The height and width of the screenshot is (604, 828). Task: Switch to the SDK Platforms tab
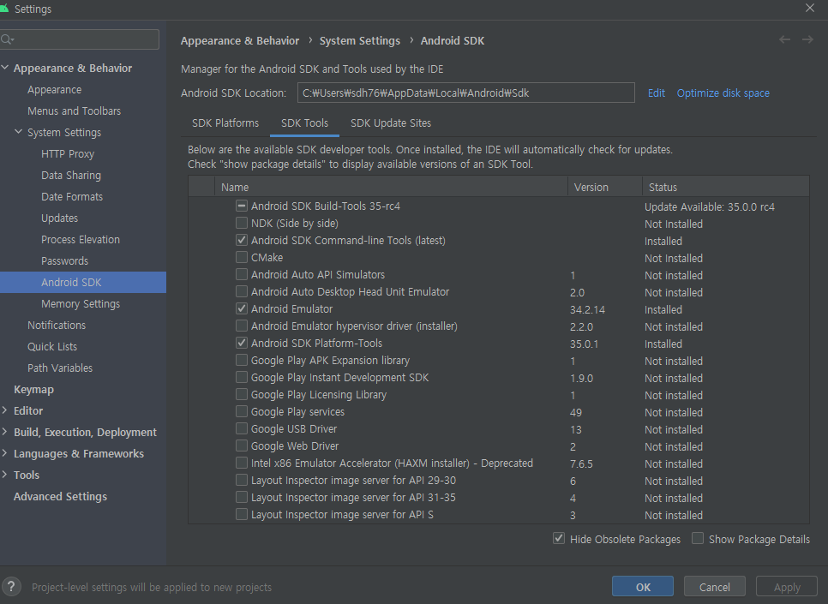[x=225, y=123]
